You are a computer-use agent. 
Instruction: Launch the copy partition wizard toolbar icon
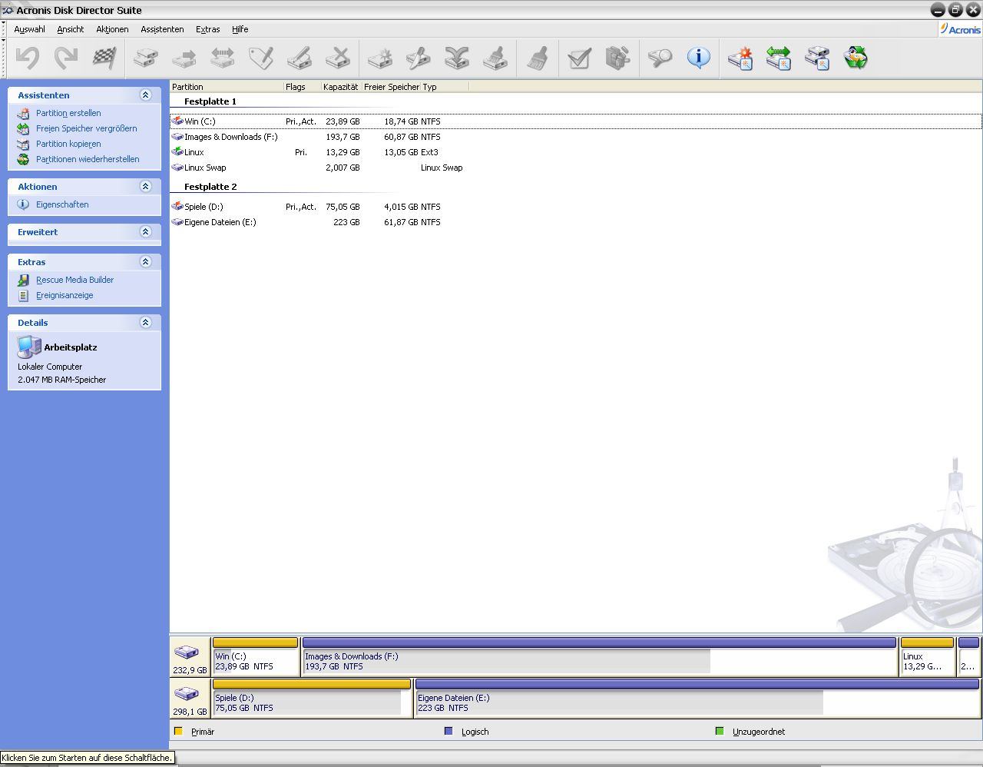[817, 58]
